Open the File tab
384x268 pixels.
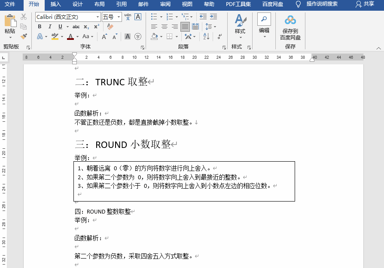pyautogui.click(x=10, y=4)
